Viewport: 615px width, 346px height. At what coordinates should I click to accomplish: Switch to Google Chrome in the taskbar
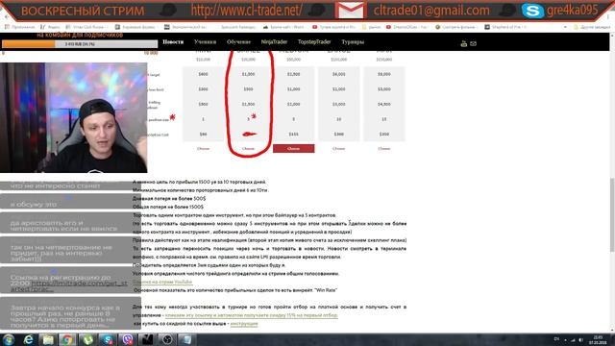pyautogui.click(x=68, y=339)
